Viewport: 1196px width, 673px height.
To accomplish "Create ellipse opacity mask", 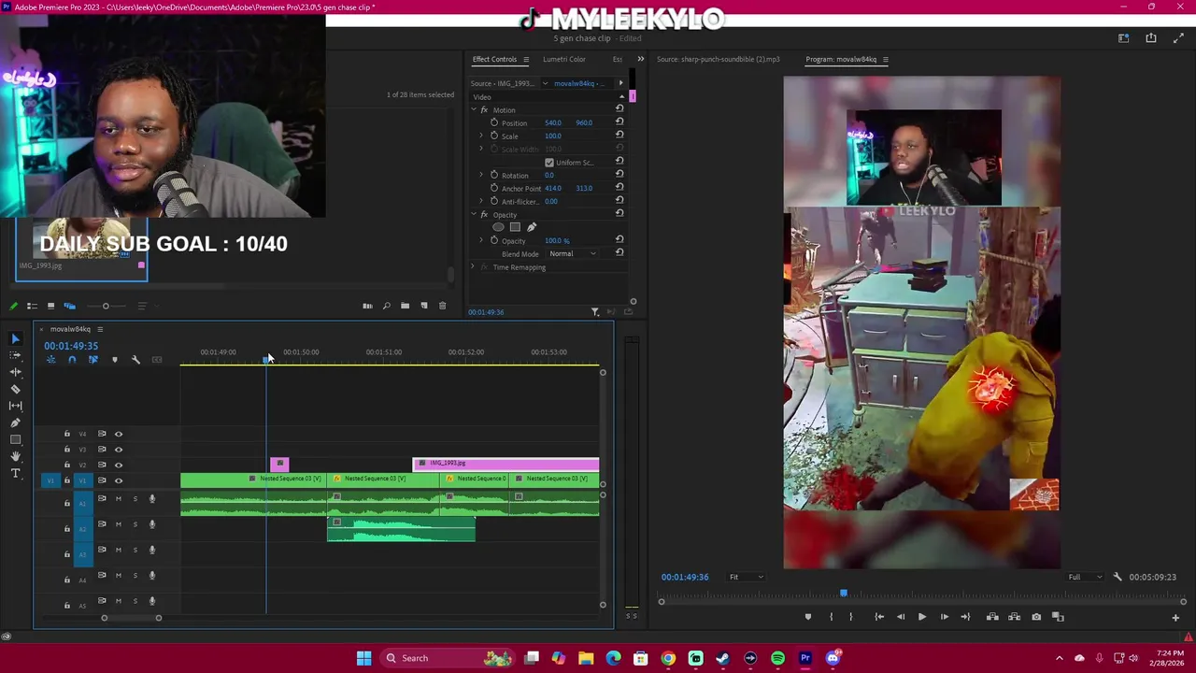I will [x=498, y=227].
